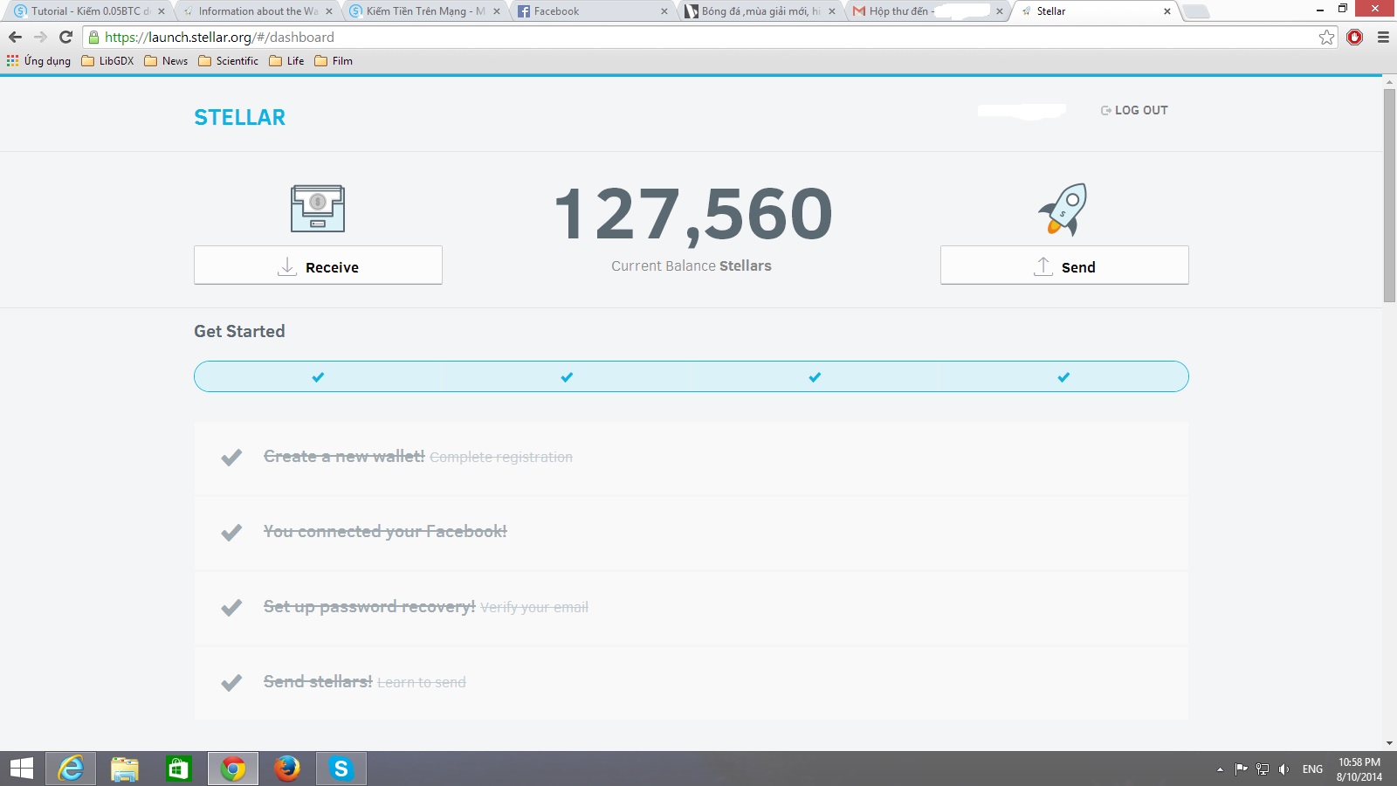Switch to Information about the Wa tab
This screenshot has width=1397, height=786.
258,11
